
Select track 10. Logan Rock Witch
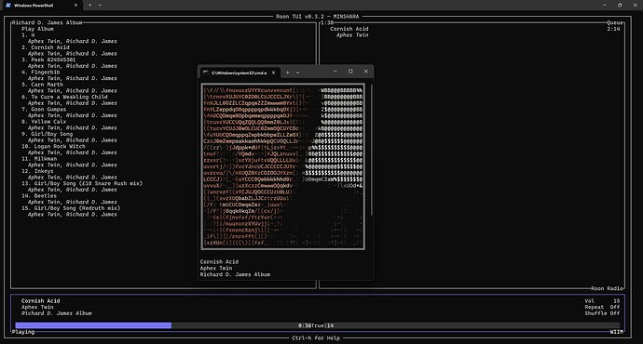53,146
